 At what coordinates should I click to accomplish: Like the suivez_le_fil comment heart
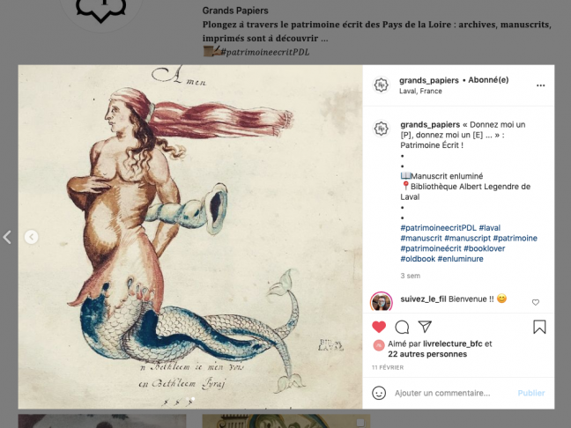point(536,302)
